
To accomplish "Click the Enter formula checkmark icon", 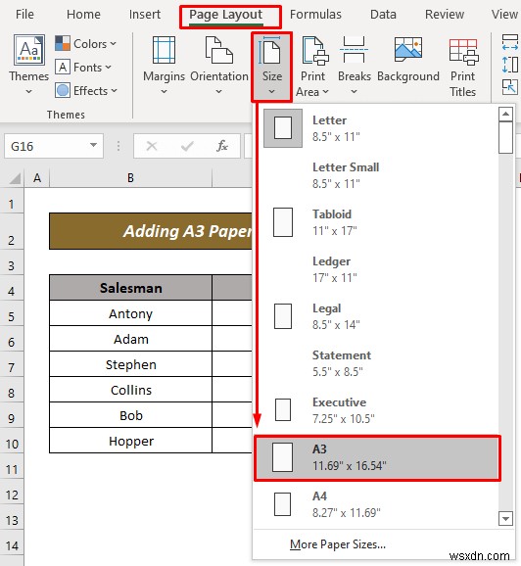I will pyautogui.click(x=187, y=146).
